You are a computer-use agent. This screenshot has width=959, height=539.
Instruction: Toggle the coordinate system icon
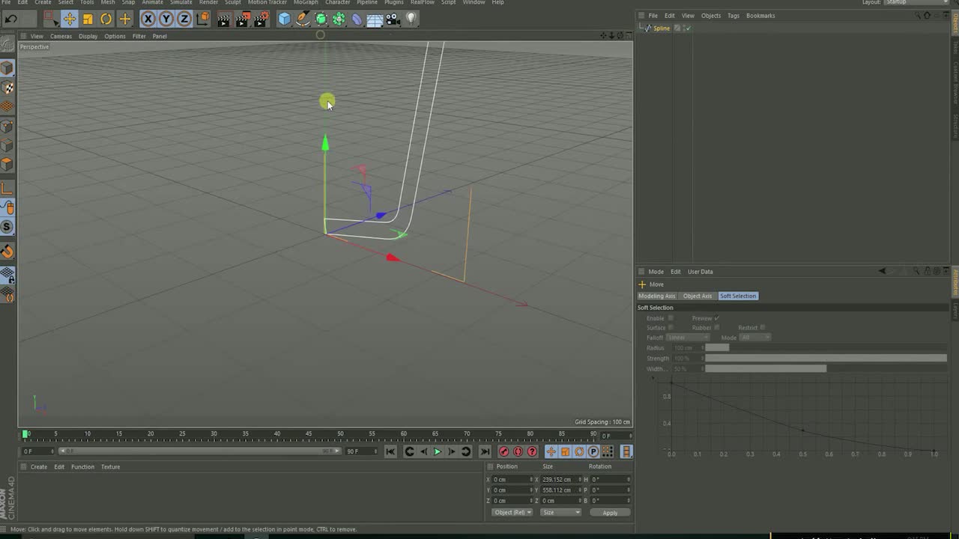tap(203, 19)
